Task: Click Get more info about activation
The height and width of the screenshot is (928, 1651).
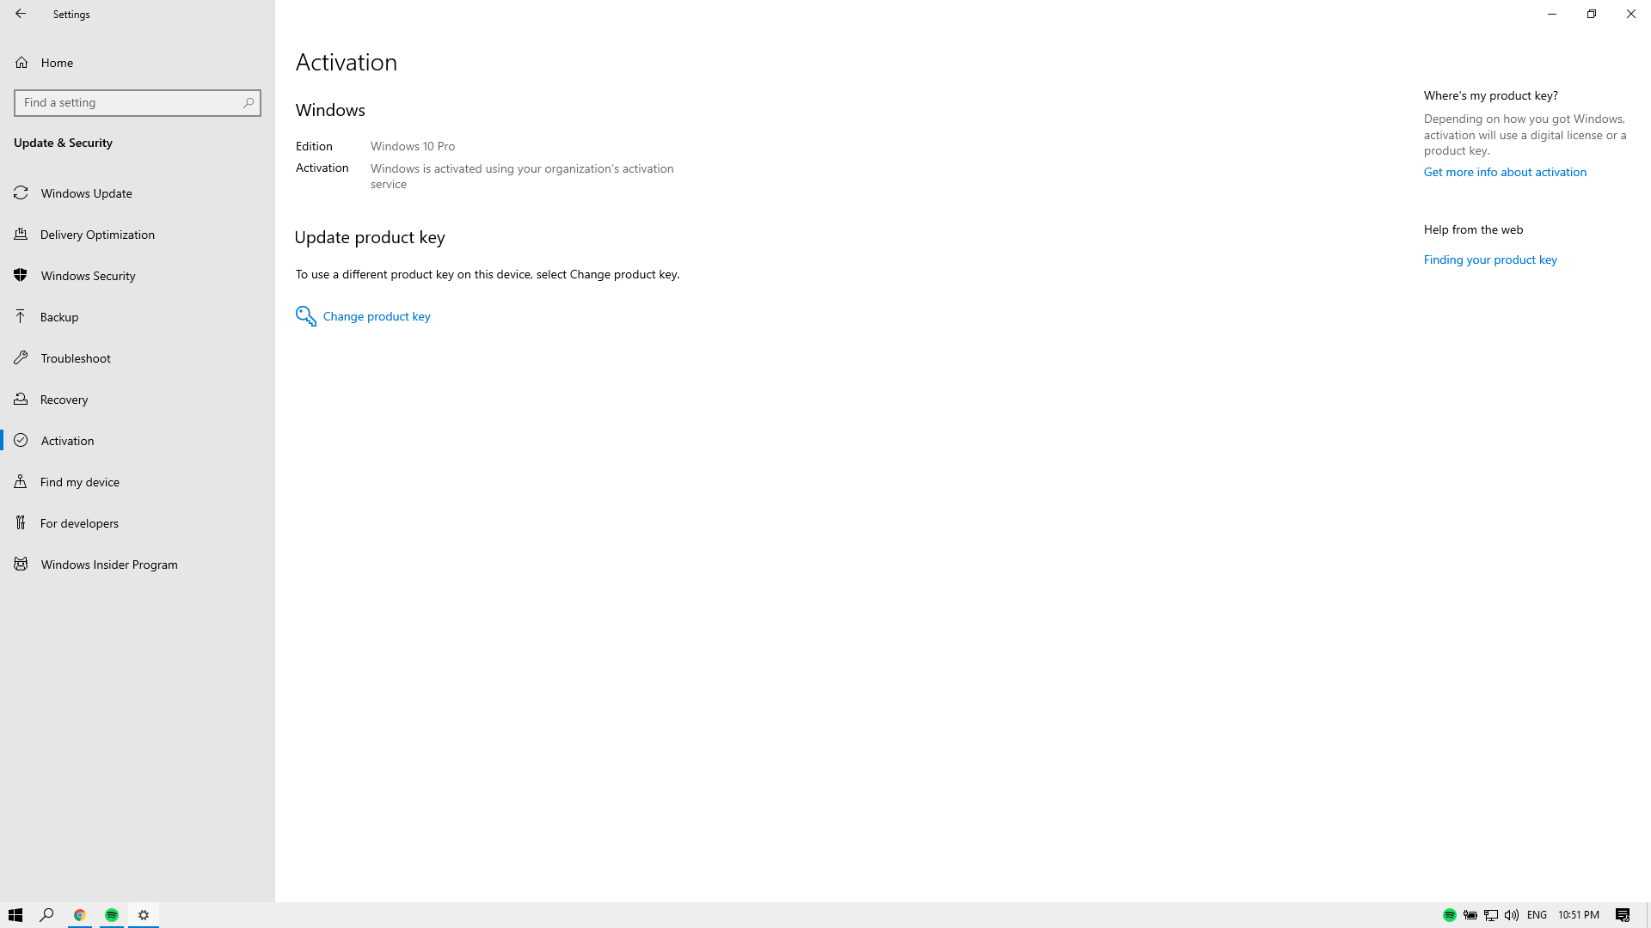Action: point(1506,171)
